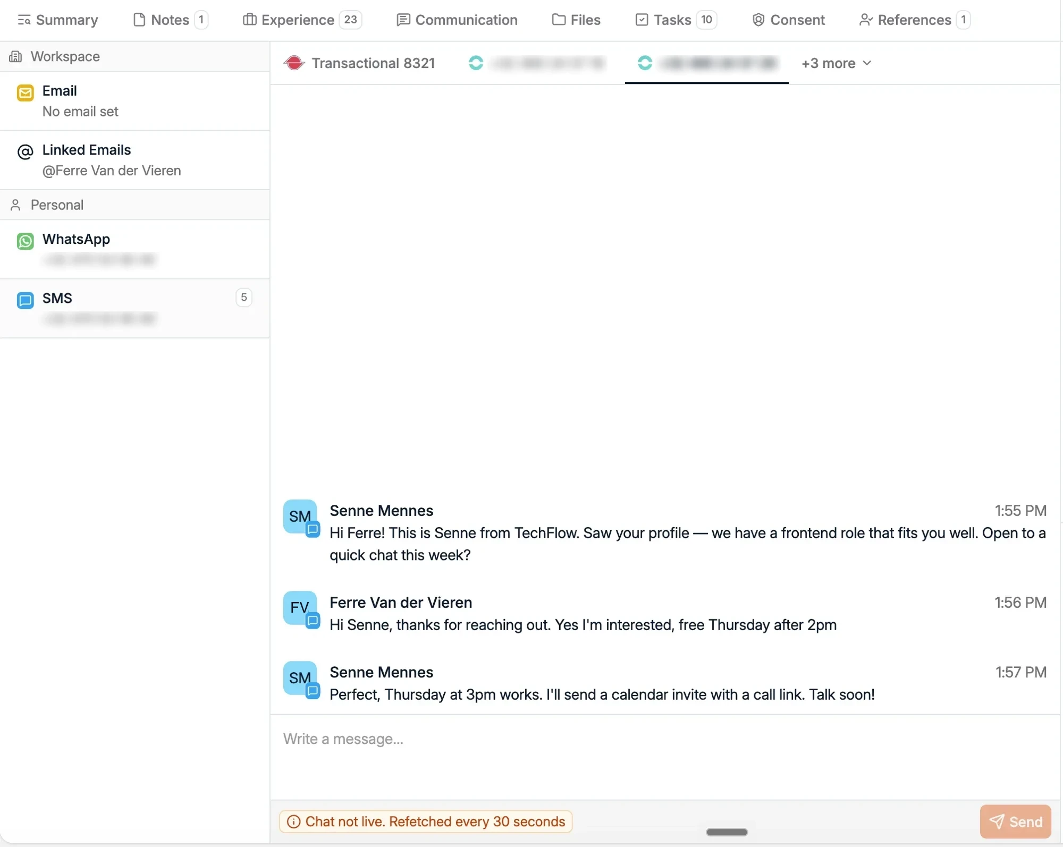
Task: Switch to the References tab
Action: (914, 20)
